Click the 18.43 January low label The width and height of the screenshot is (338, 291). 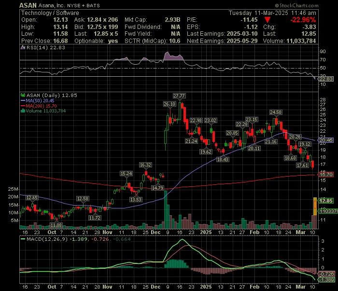click(x=223, y=160)
